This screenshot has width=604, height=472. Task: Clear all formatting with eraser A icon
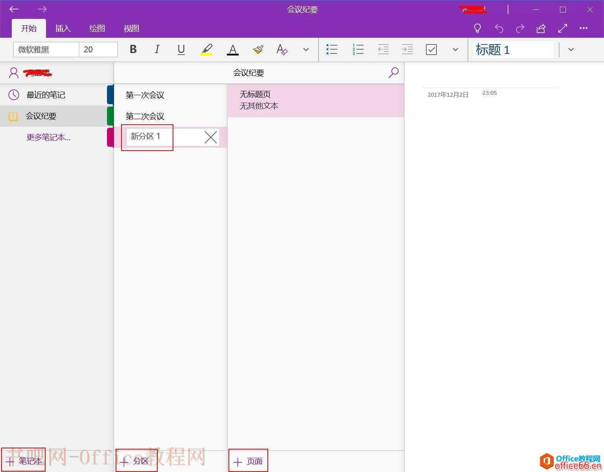coord(282,49)
